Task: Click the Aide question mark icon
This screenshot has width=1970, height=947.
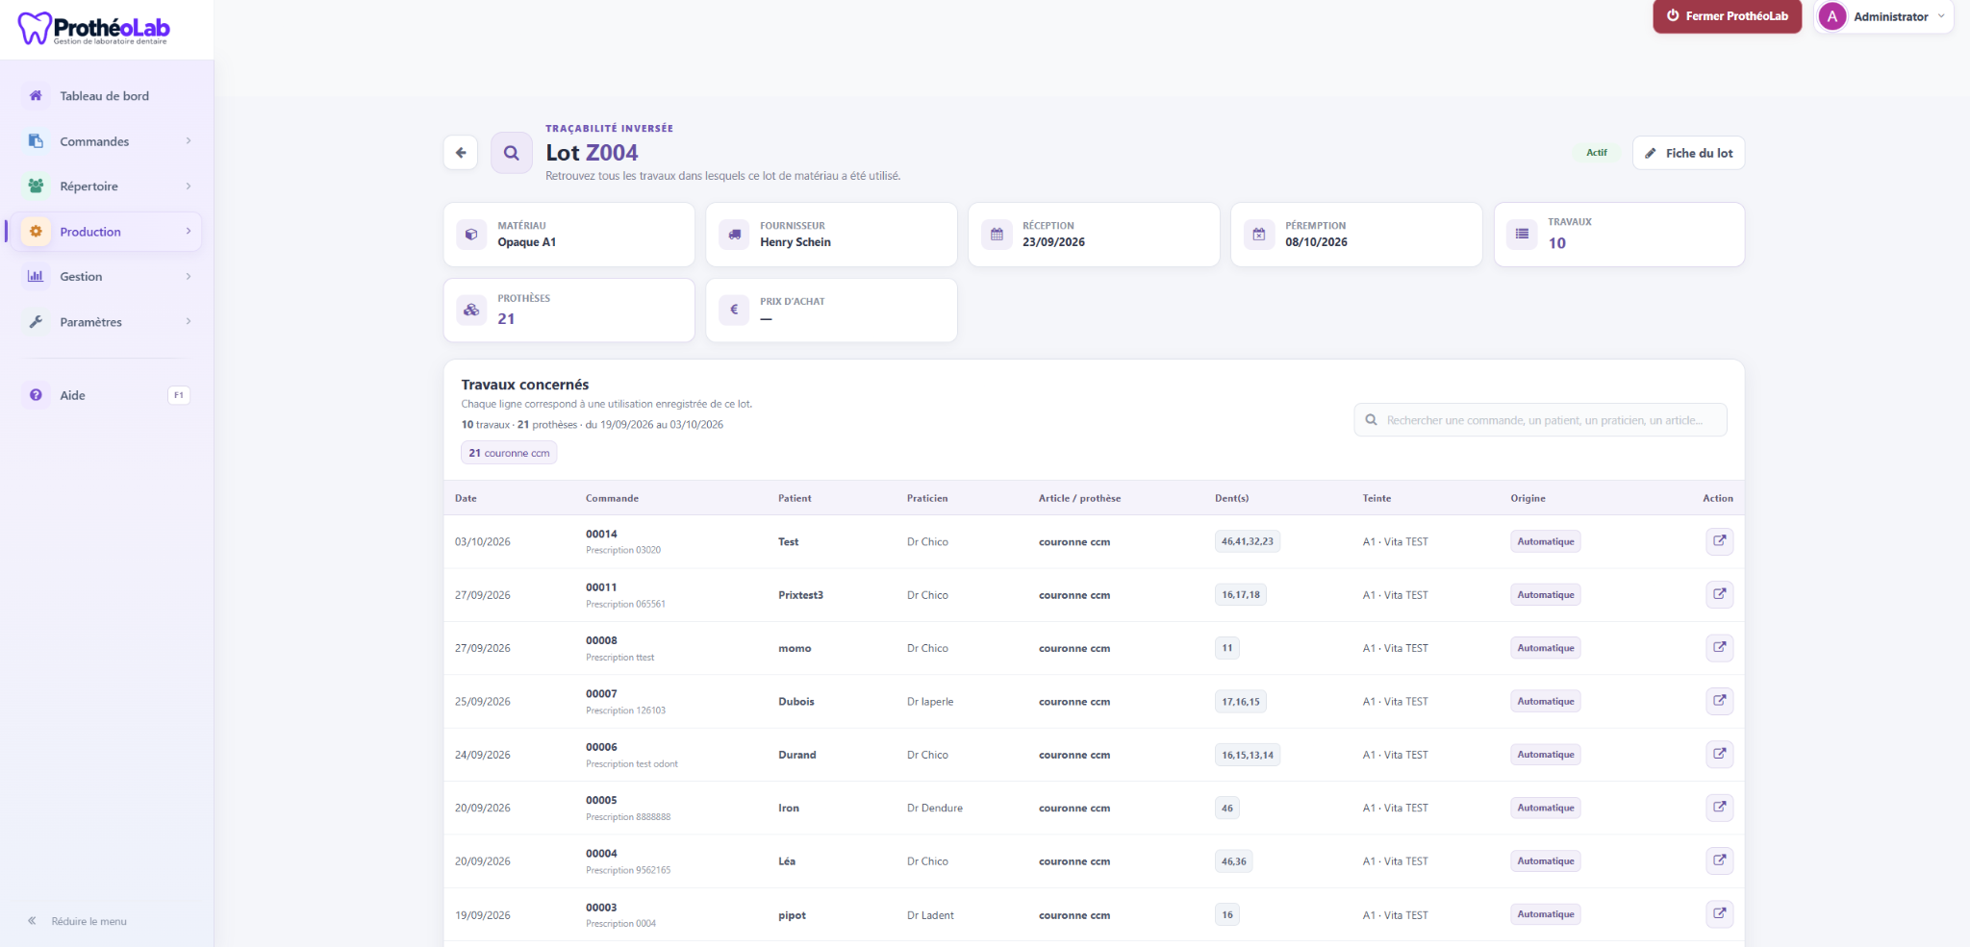Action: [x=36, y=395]
